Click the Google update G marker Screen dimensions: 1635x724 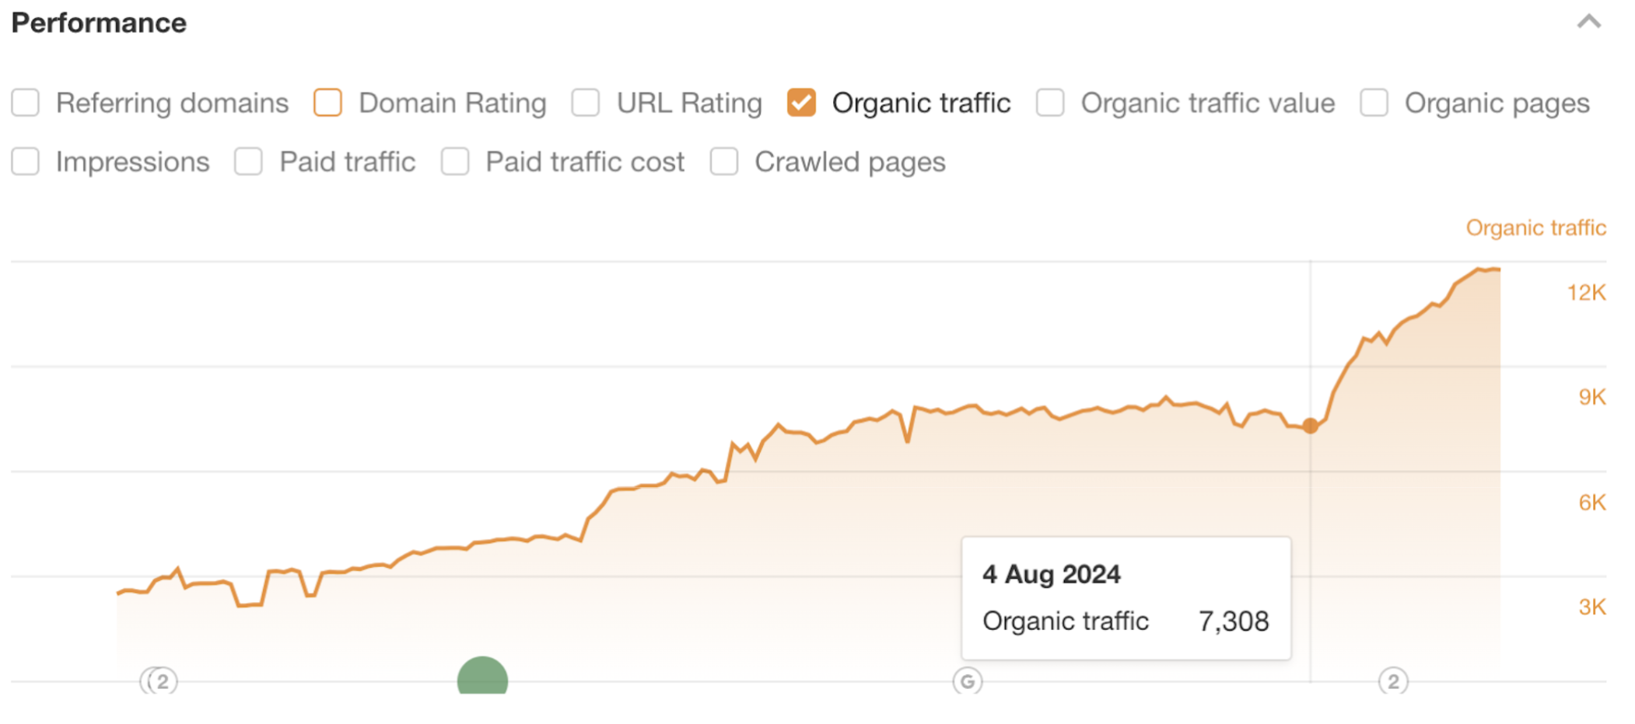point(967,681)
